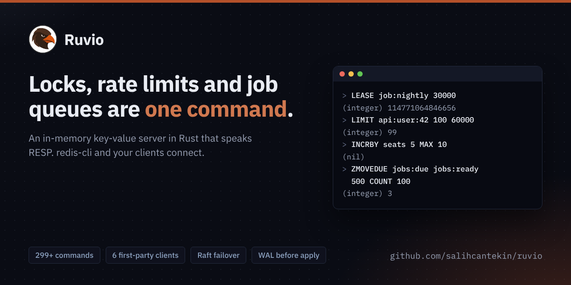Click the "Ruvio" project name

click(84, 40)
